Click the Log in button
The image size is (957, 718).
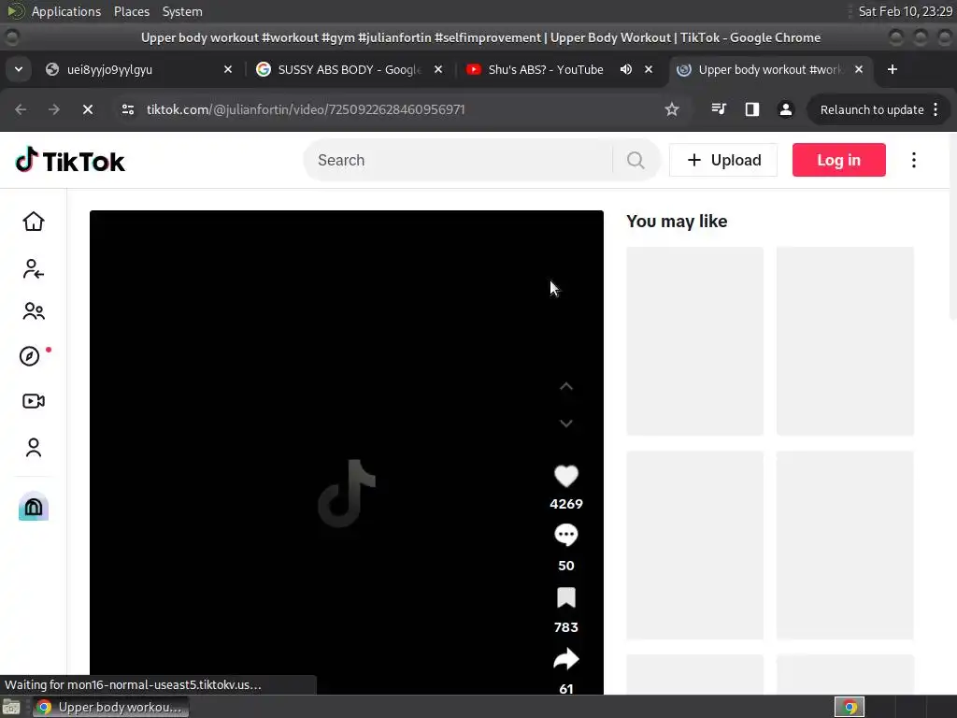(838, 160)
